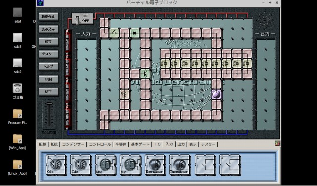Viewport: 317px width, 186px height.
Task: Switch to the 基本ゲート tab
Action: (x=140, y=144)
